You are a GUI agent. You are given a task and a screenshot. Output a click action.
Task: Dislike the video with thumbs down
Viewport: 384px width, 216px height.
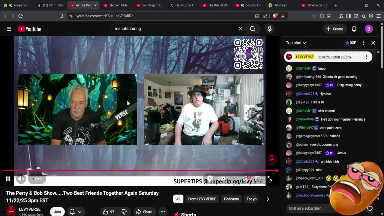[124, 212]
